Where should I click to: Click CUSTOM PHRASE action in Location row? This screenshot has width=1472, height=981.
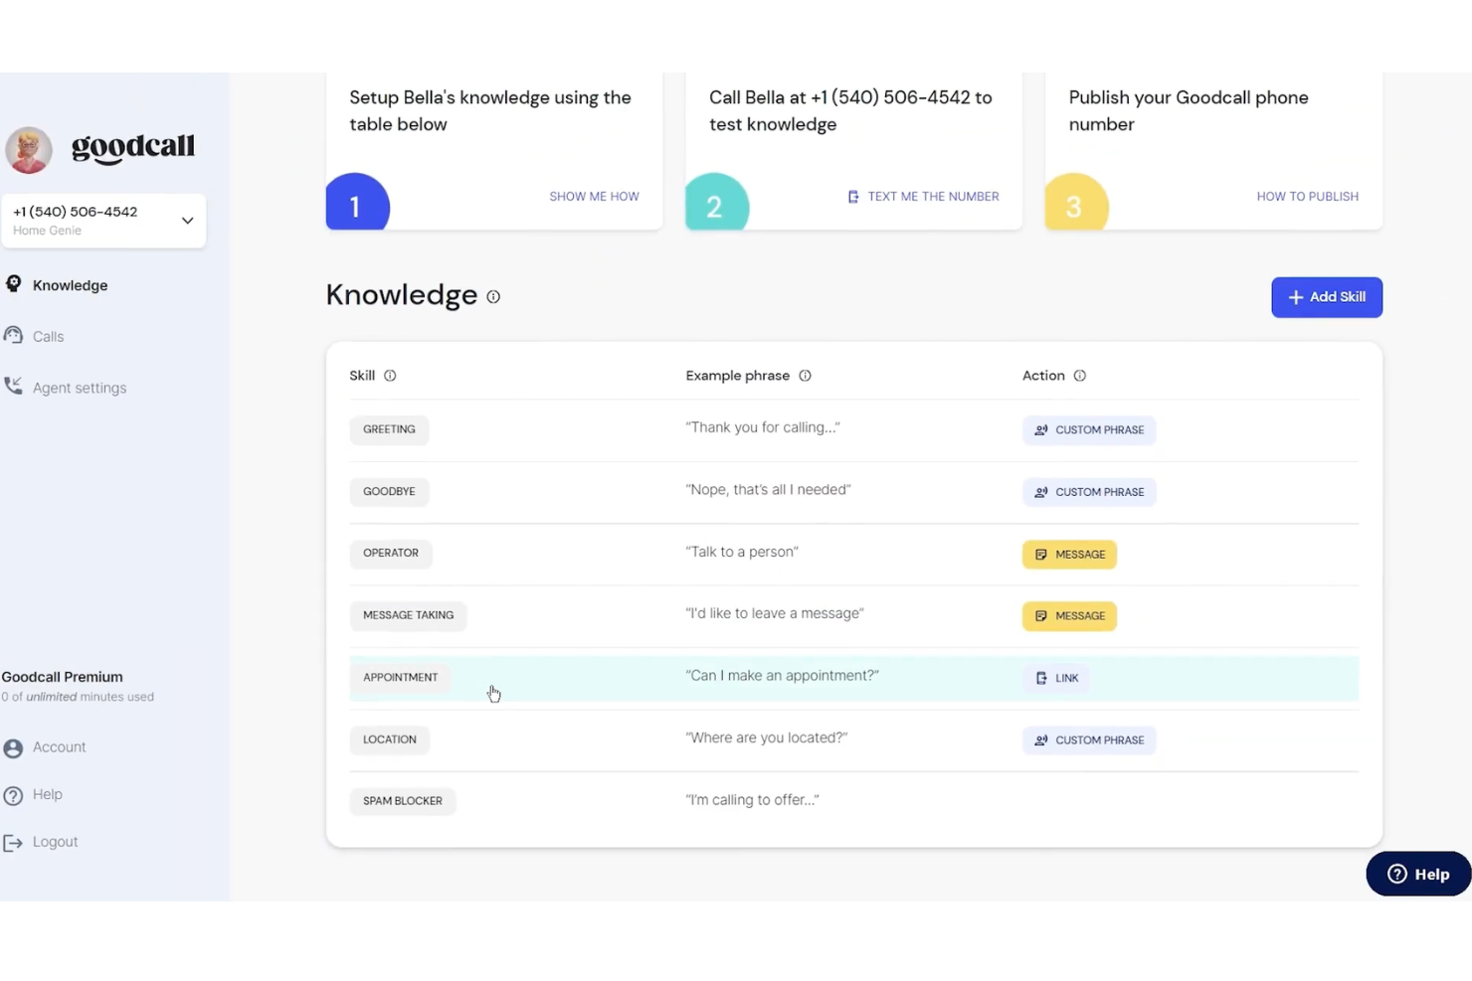click(x=1089, y=740)
